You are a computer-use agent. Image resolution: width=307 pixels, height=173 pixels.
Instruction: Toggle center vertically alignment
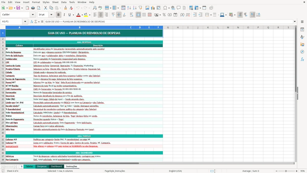[x=119, y=15]
